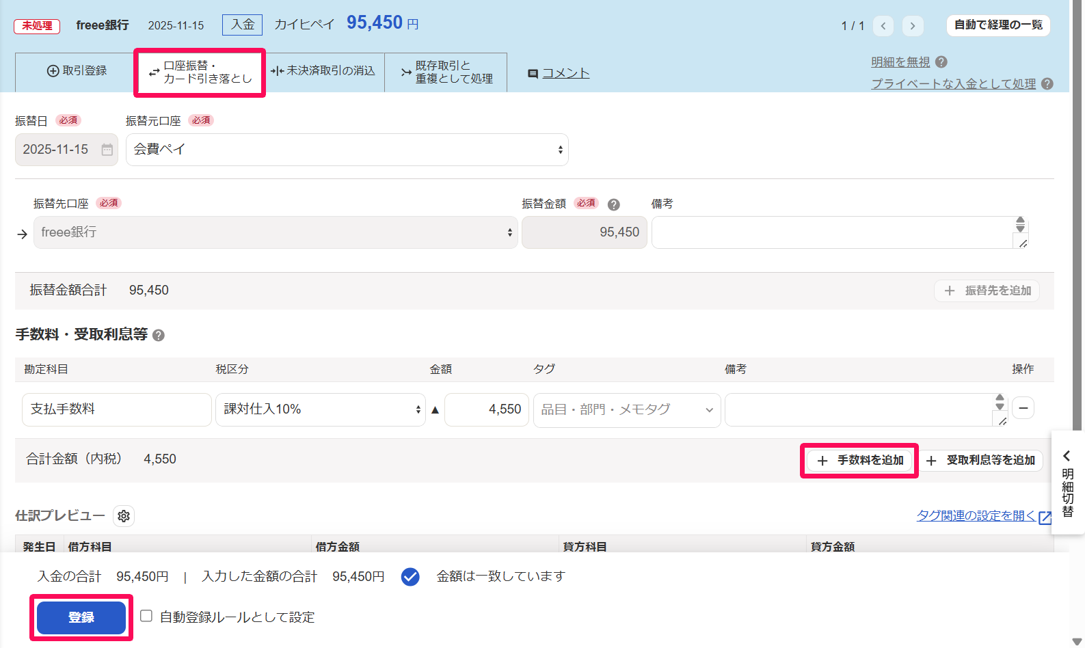1085x648 pixels.
Task: Switch to 既存取引と重複として処理 tab
Action: 446,72
